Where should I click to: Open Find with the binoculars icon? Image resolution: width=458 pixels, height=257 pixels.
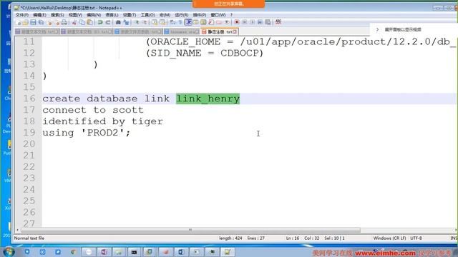pyautogui.click(x=118, y=22)
